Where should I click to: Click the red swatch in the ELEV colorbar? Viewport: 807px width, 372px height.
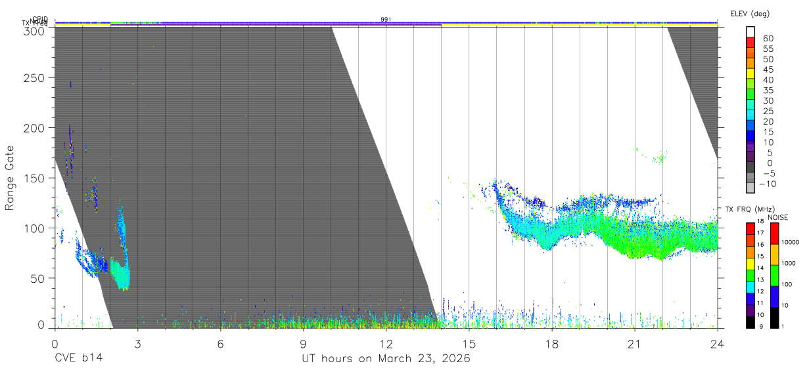pos(751,43)
